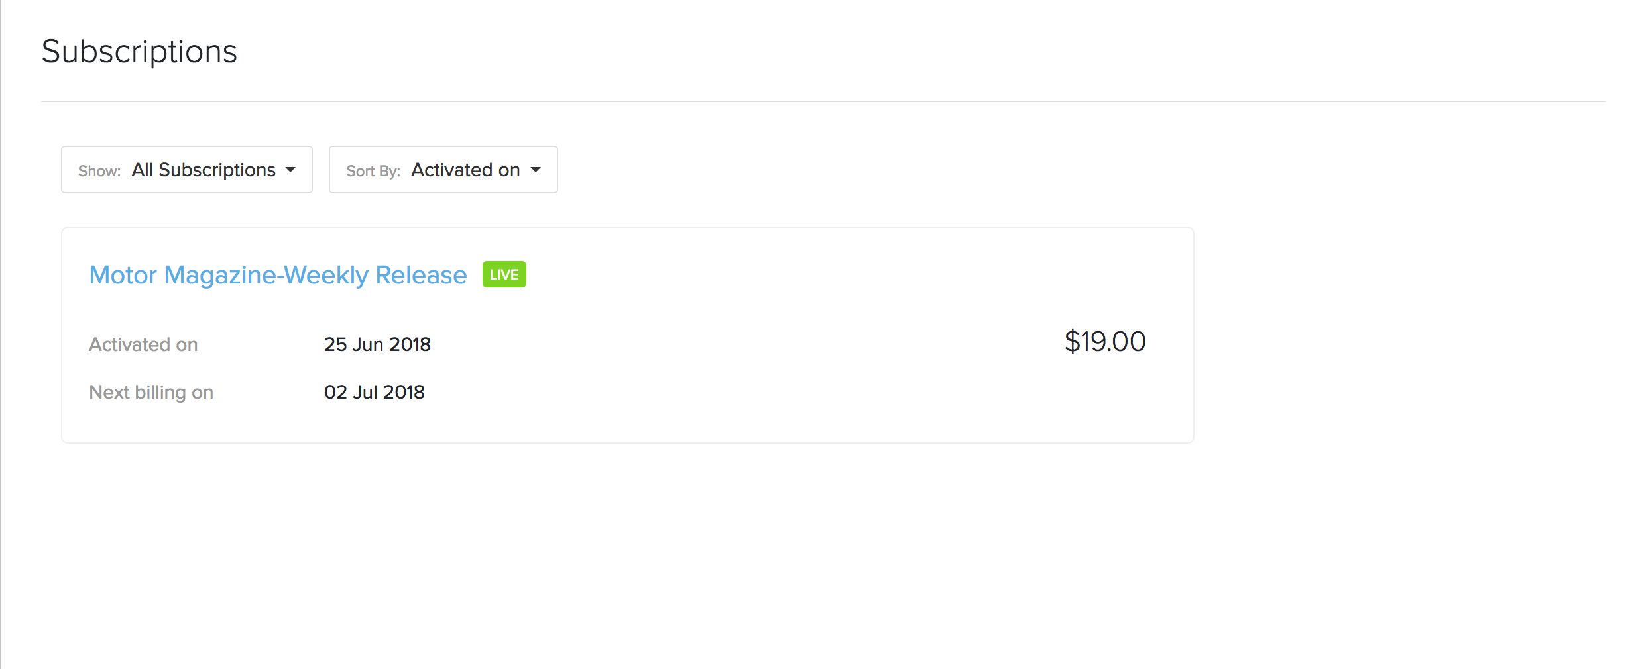Click the "Sort By:" label text
The image size is (1640, 669).
(x=373, y=171)
